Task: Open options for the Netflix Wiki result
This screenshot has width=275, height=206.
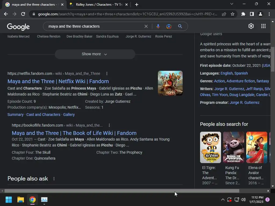Action: click(107, 73)
